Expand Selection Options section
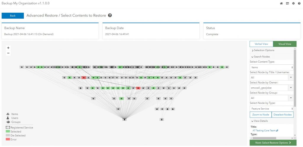The height and width of the screenshot is (147, 303). point(263,50)
